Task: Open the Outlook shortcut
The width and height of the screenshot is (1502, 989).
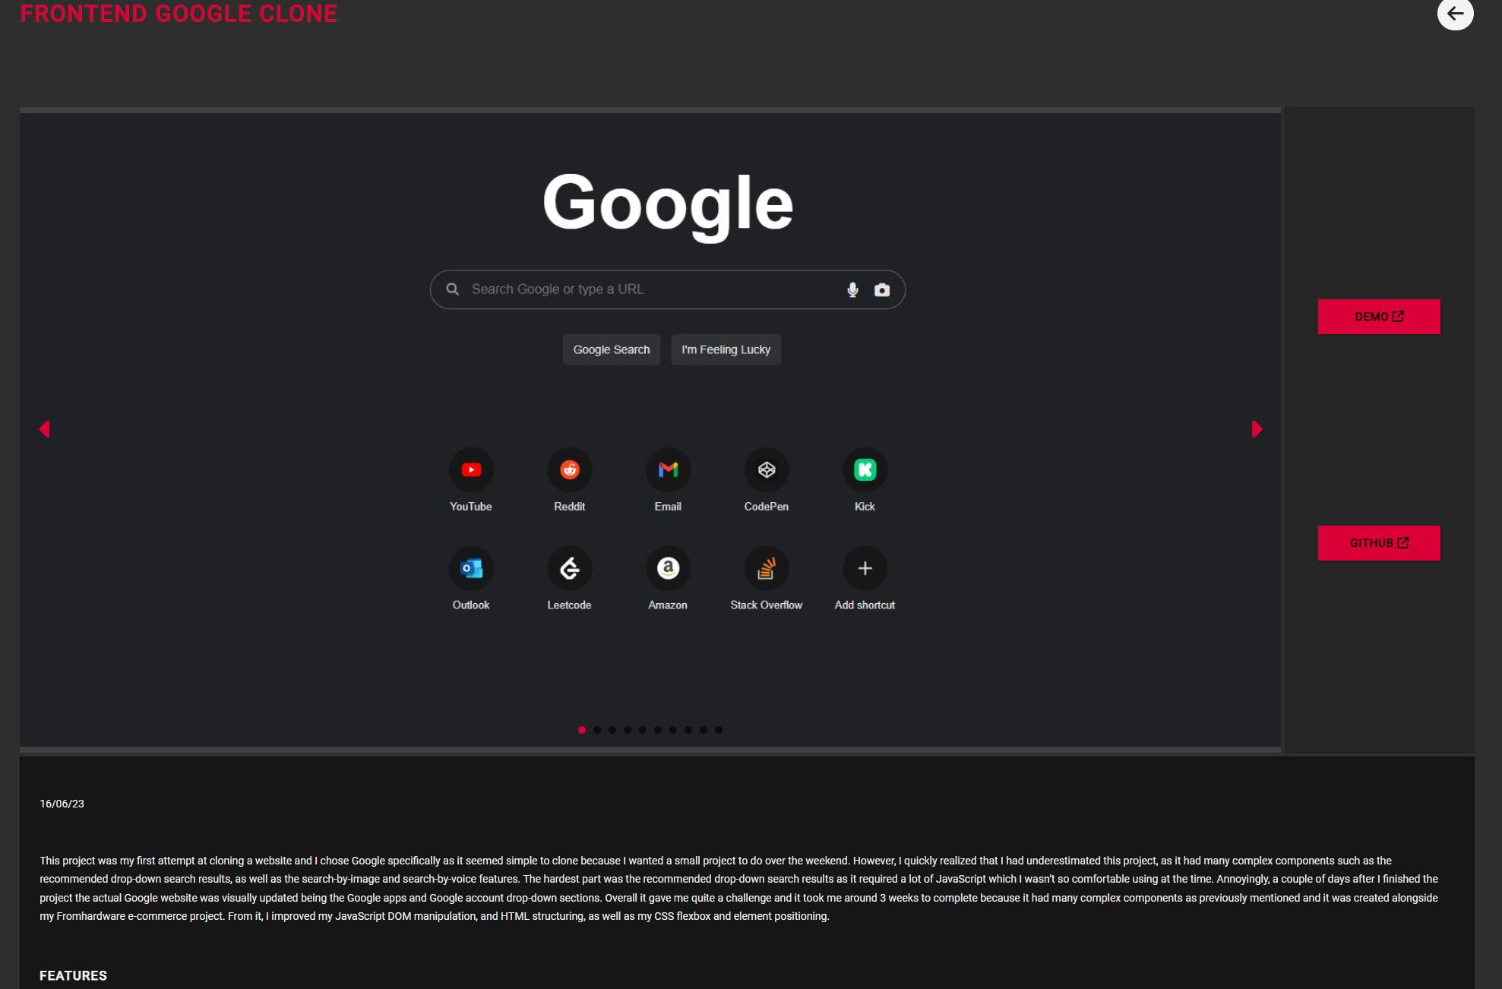Action: (471, 579)
